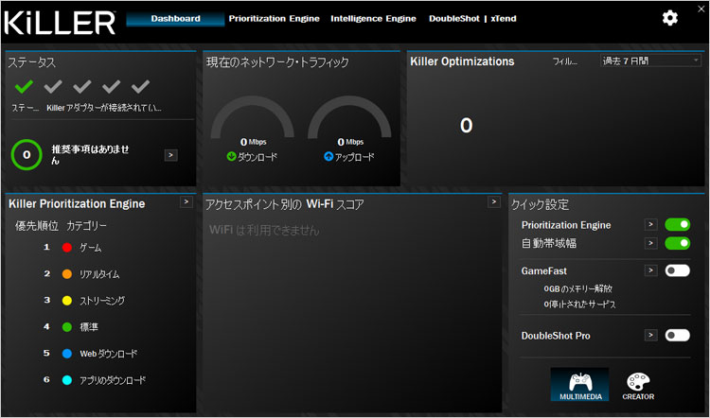Expand the Wi-Fi スコア panel arrow
This screenshot has height=418, width=710.
pos(493,201)
